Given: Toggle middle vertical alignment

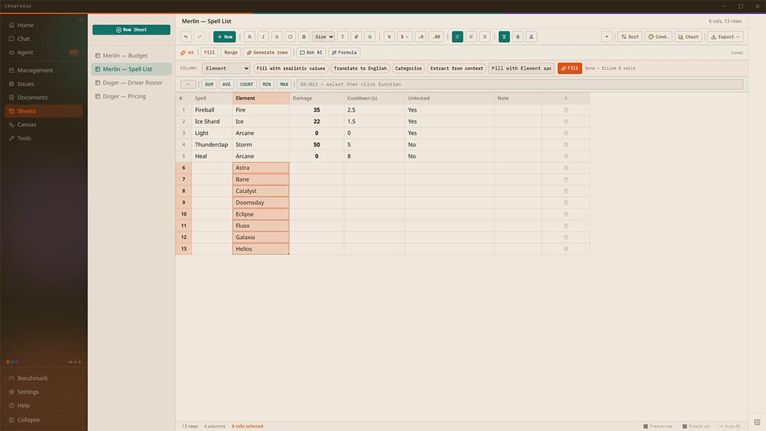Looking at the screenshot, I should pos(518,37).
